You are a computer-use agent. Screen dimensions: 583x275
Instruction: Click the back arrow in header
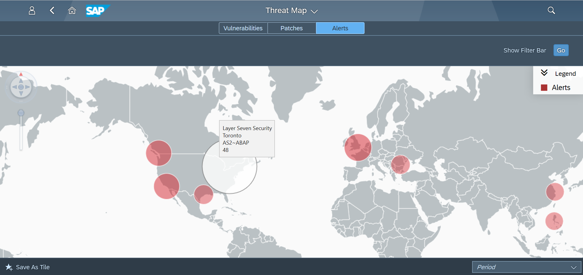pos(52,11)
